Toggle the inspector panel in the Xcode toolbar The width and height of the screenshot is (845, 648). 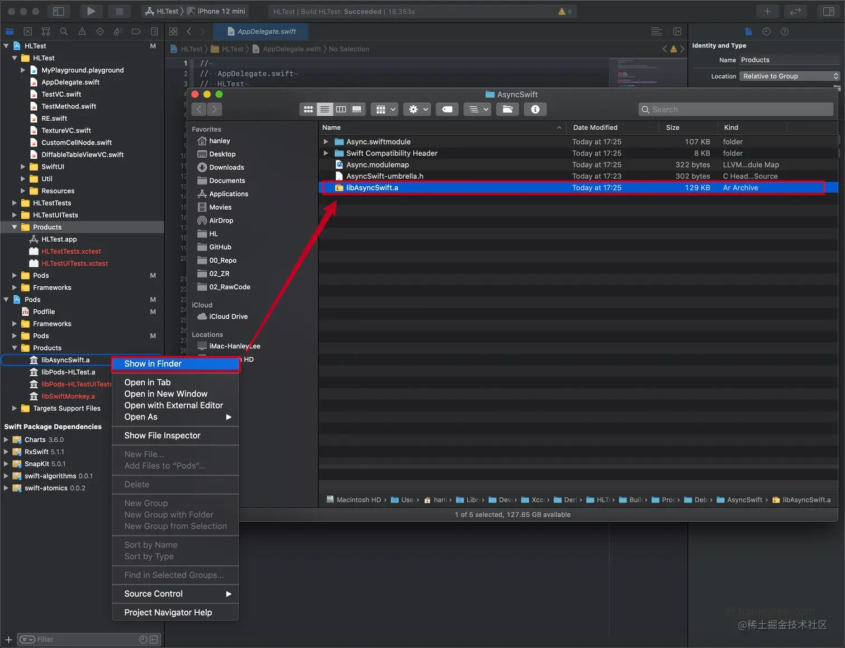pos(829,11)
